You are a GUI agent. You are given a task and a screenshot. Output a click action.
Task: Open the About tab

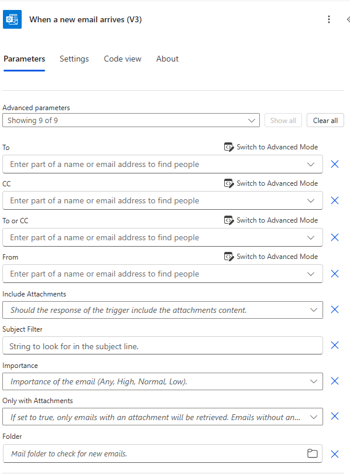tap(167, 59)
